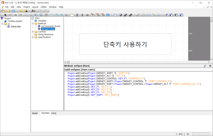Start debugging with the lightning bug icon
The image size is (213, 136).
(26, 11)
